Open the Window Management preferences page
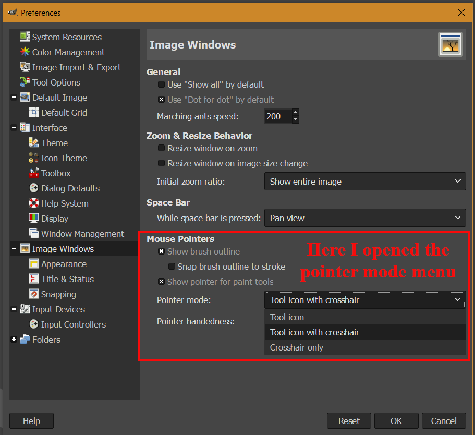 [x=82, y=234]
